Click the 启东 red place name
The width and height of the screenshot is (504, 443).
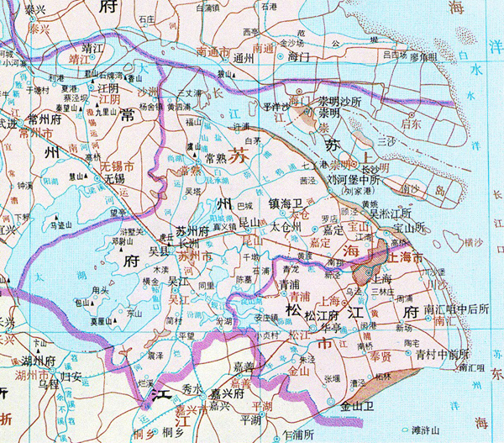pyautogui.click(x=411, y=124)
